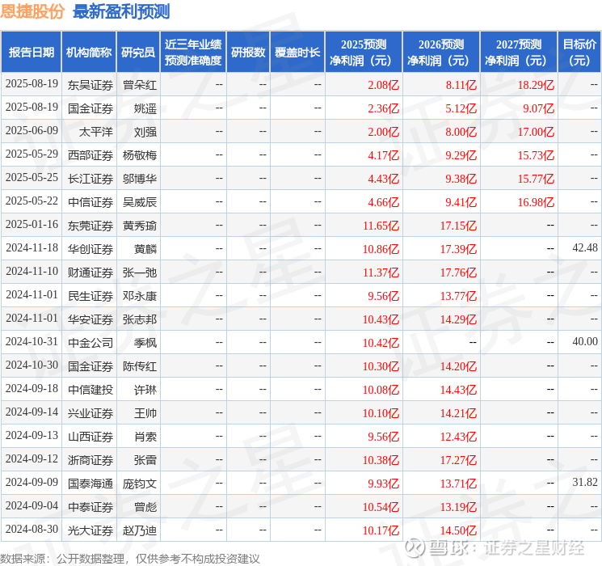Click the 2026预测净利润 column header
Viewport: 602px width, 566px height.
coord(441,53)
